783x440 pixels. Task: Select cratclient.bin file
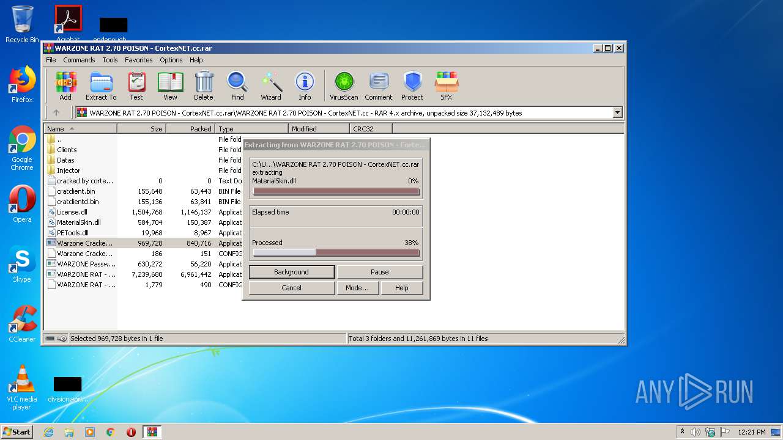point(76,191)
